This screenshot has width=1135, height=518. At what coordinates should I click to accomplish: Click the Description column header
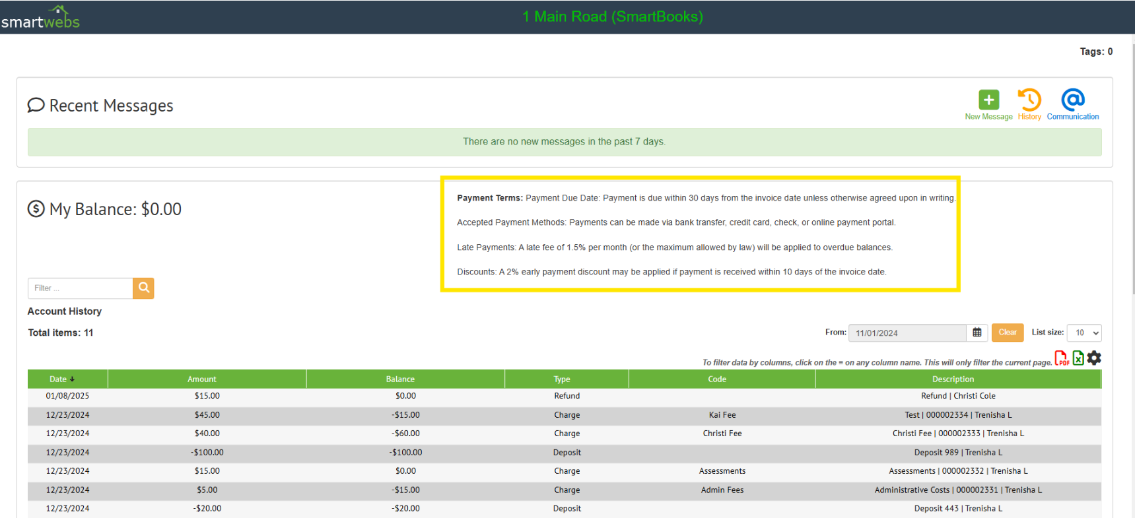click(x=952, y=379)
